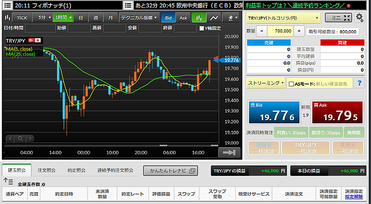Decrease quantity with minus button
371x204 pixels.
[x=262, y=31]
